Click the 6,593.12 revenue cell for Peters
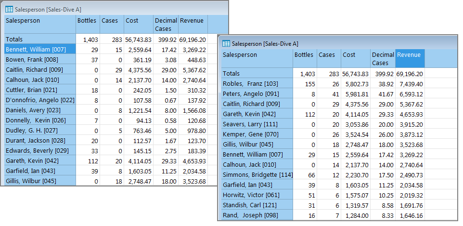 (410, 94)
